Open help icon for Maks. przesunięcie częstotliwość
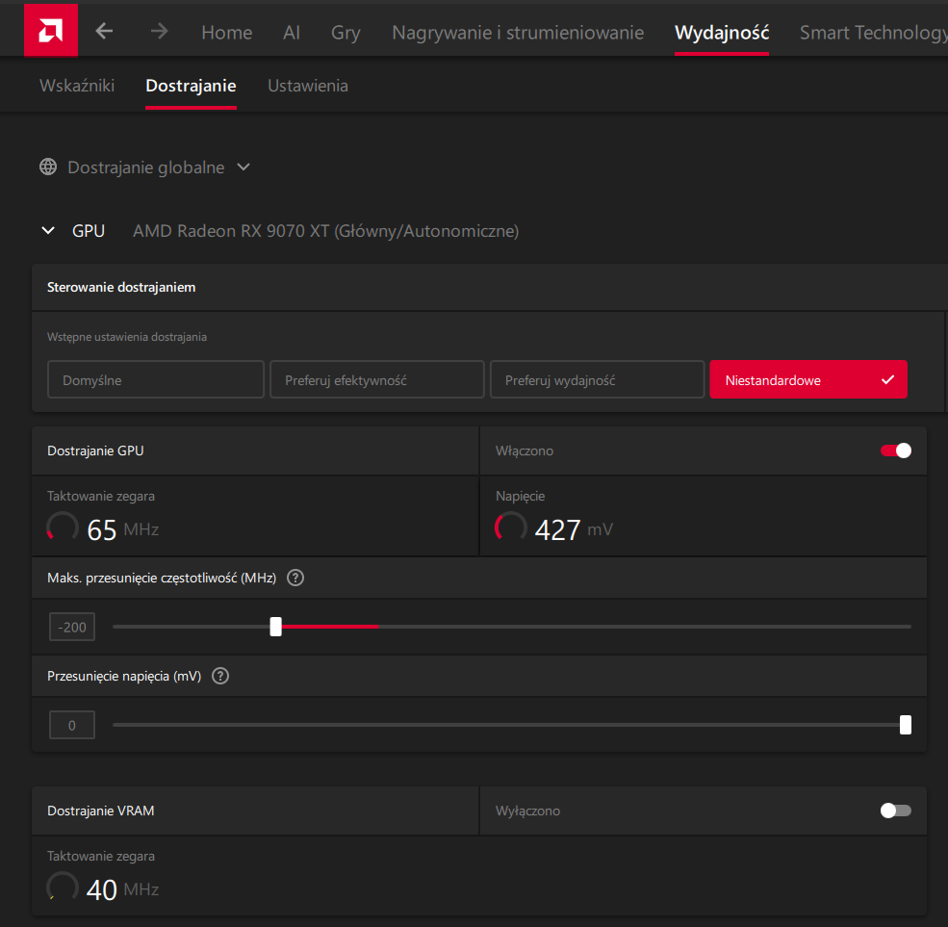Screen dimensions: 948x927 click(295, 579)
